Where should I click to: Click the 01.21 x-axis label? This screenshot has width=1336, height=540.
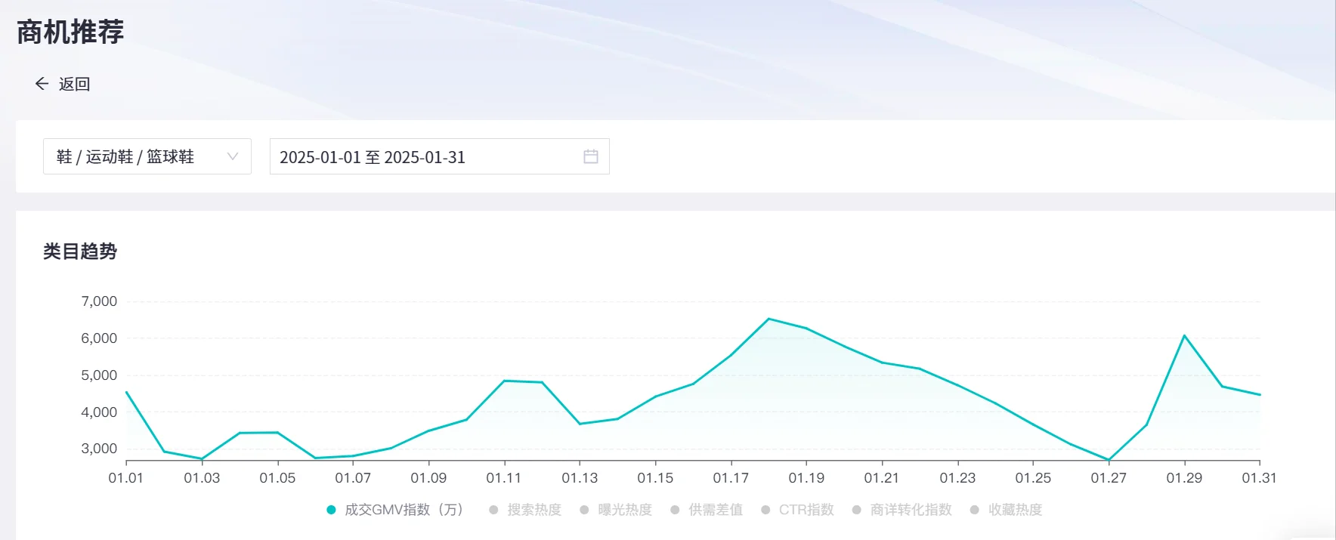(882, 478)
